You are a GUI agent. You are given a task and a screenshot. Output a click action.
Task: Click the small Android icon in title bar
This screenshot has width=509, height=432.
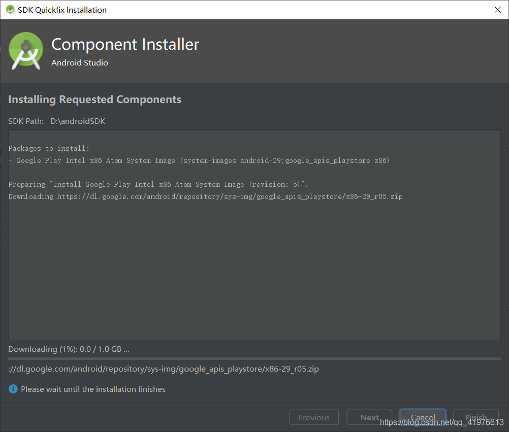tap(10, 10)
